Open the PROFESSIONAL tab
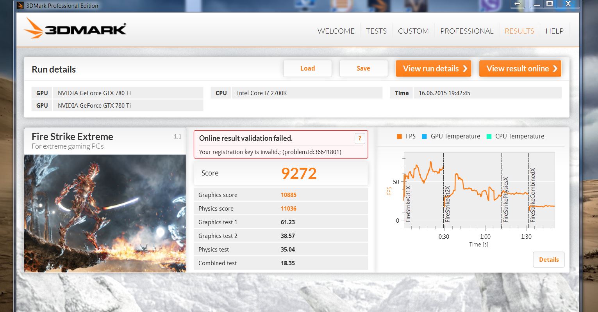Screen dimensions: 598x312 467,31
